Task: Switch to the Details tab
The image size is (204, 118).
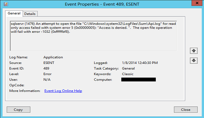Action: tap(30, 14)
